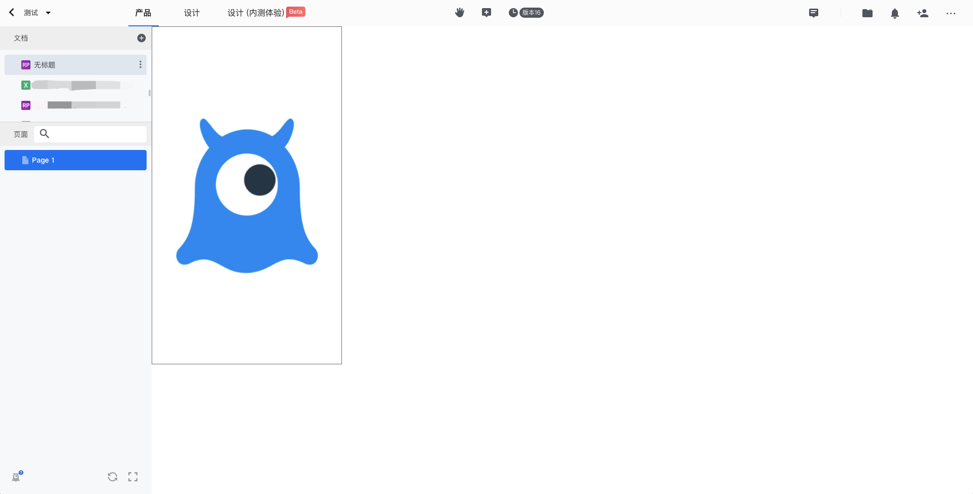973x494 pixels.
Task: Select Page 1 in pages list
Action: 76,160
